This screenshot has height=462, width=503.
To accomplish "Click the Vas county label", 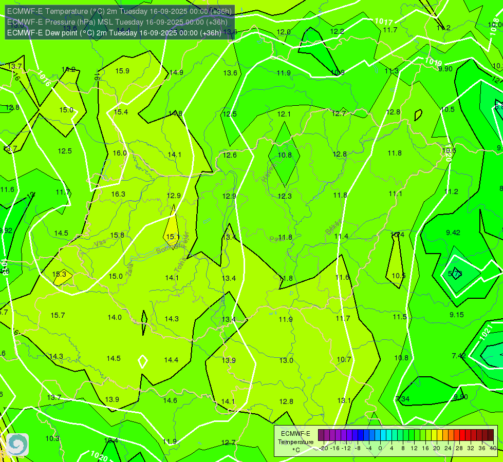I will coord(100,243).
